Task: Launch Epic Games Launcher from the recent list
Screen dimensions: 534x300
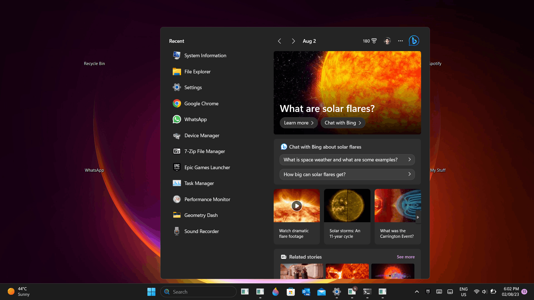Action: 207,167
